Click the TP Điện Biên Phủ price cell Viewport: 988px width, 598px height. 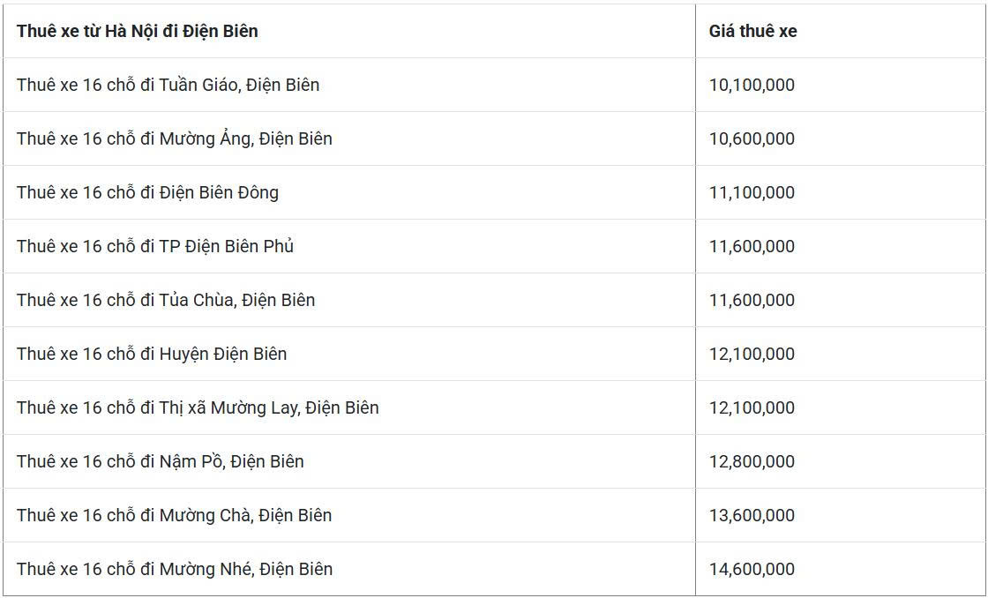pos(752,246)
